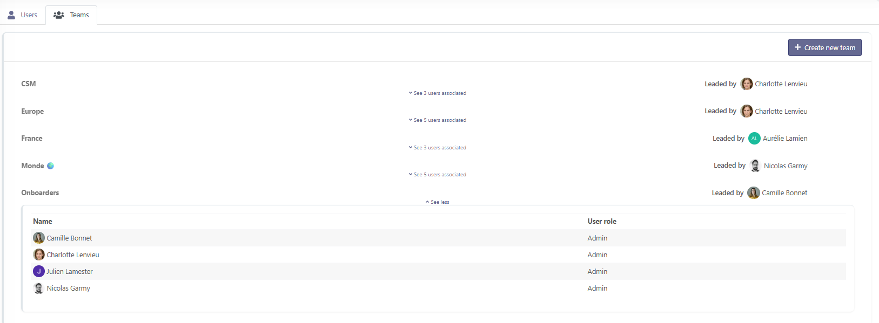Show France team's 3 associated users
This screenshot has height=323, width=879.
coord(438,148)
